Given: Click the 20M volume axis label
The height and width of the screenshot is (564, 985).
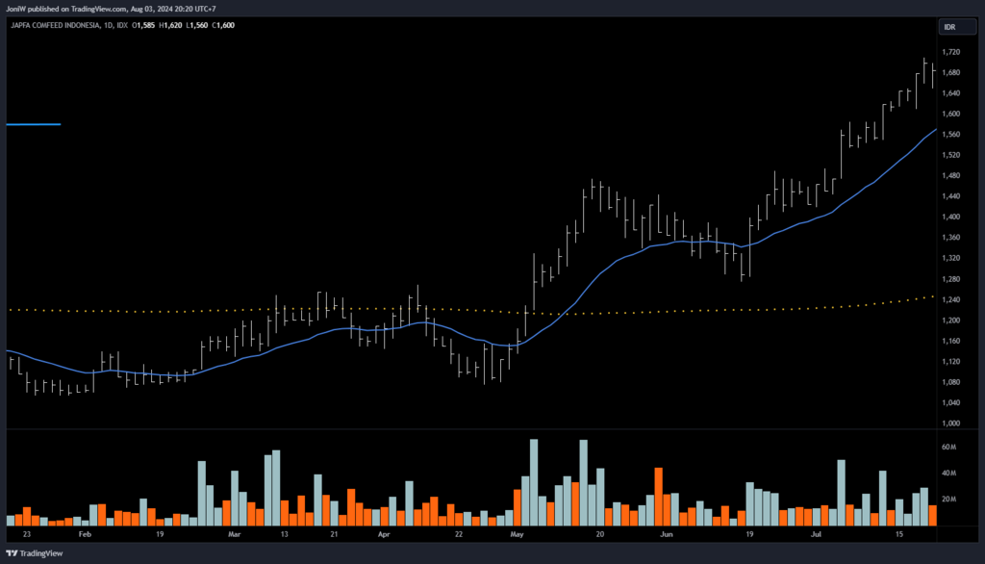Looking at the screenshot, I should [x=949, y=500].
